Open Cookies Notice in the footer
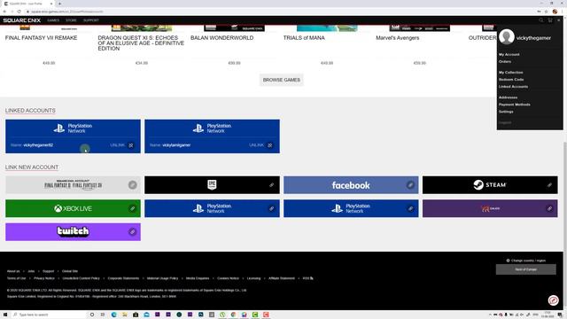Screen dimensions: 567x319 (x=228, y=278)
